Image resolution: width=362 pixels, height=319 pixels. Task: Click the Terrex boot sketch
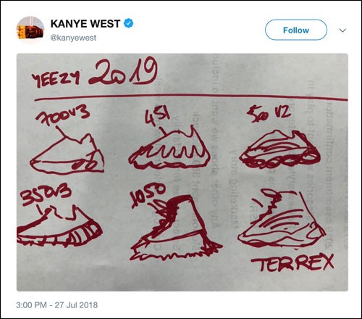point(281,219)
